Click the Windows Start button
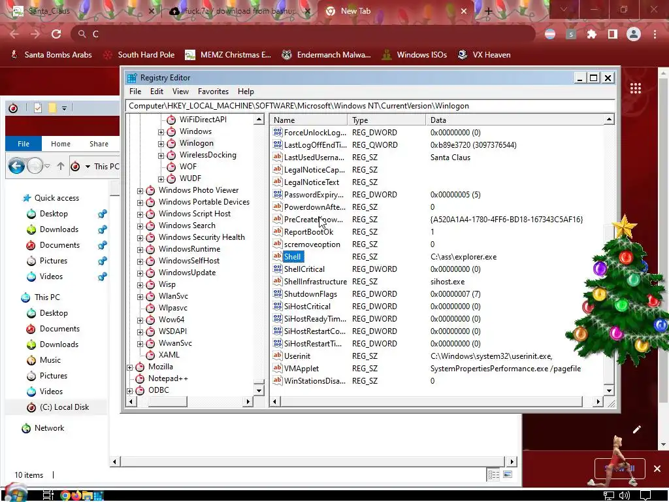This screenshot has width=669, height=502. [16, 494]
